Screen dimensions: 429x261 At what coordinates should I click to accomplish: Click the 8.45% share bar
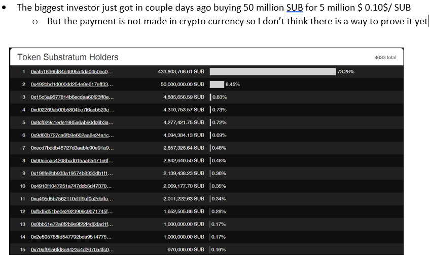point(217,84)
